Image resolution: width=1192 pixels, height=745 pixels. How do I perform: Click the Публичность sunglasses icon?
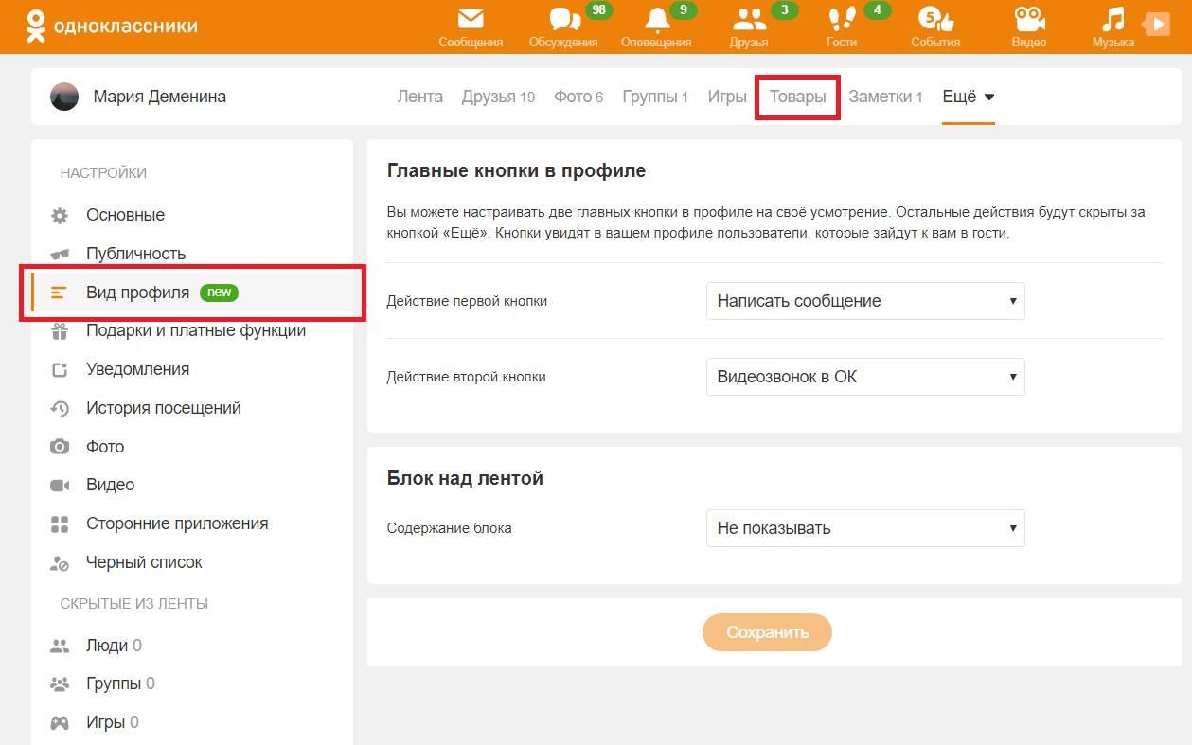coord(60,254)
